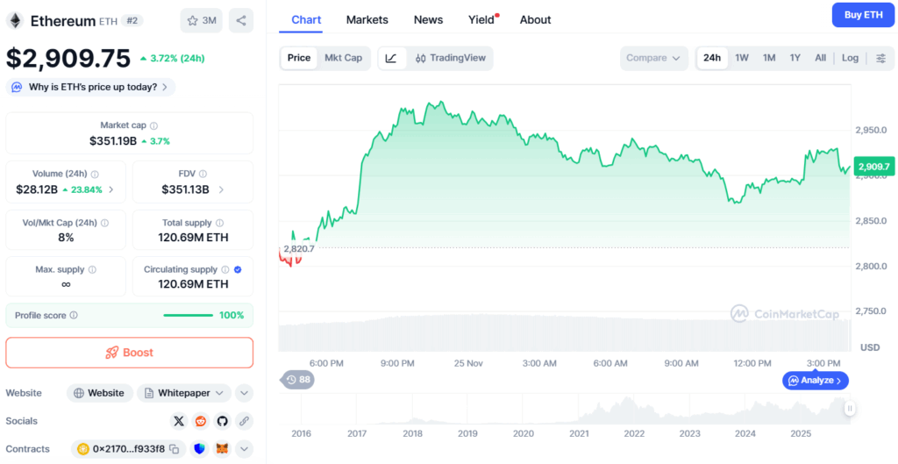Select the 1Y time range
Screen dimensions: 898x464
pyautogui.click(x=795, y=58)
